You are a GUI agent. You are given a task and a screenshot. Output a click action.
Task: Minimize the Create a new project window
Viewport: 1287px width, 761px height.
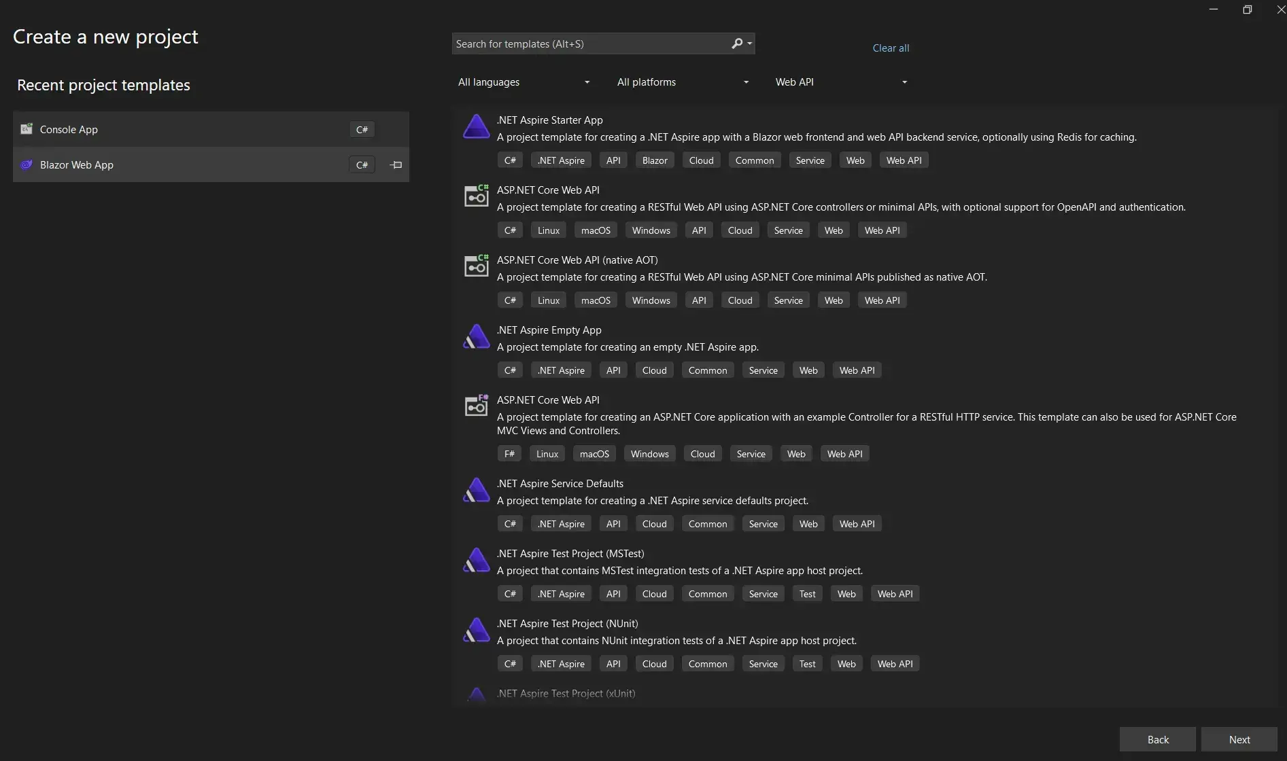point(1214,10)
